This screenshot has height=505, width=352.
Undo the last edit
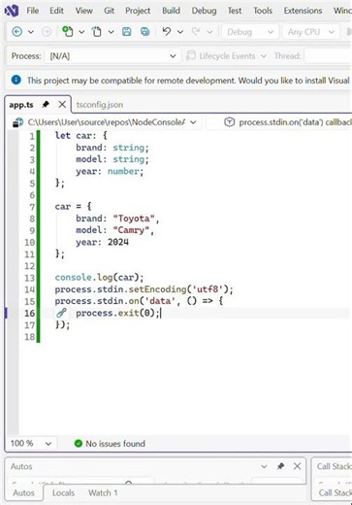(x=167, y=32)
